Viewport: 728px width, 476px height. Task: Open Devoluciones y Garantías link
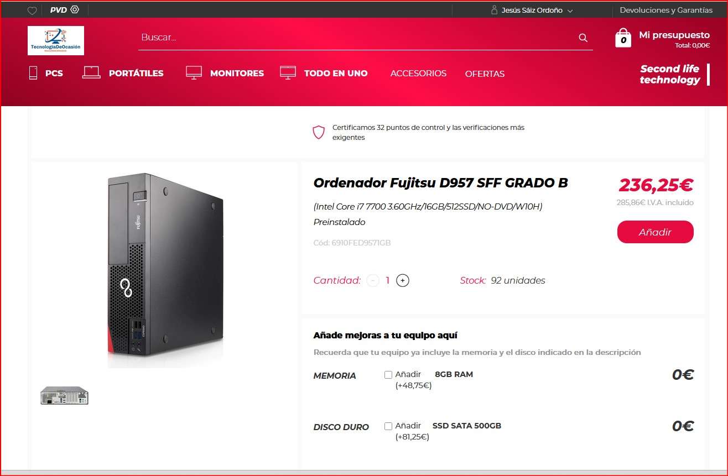click(x=666, y=10)
